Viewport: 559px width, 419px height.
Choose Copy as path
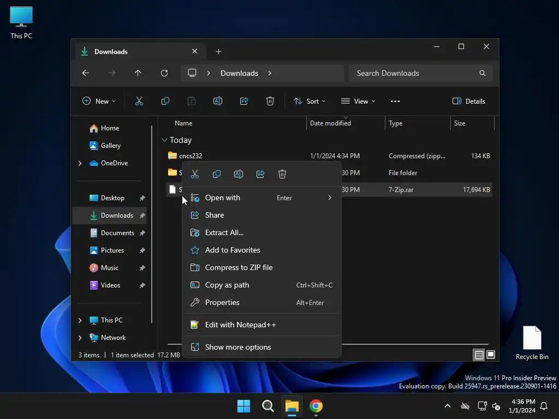[x=261, y=285]
